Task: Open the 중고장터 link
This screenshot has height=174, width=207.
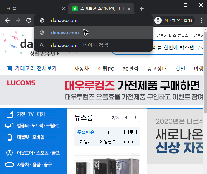Action: click(x=157, y=69)
